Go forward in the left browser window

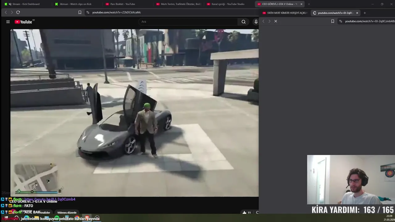tap(12, 12)
